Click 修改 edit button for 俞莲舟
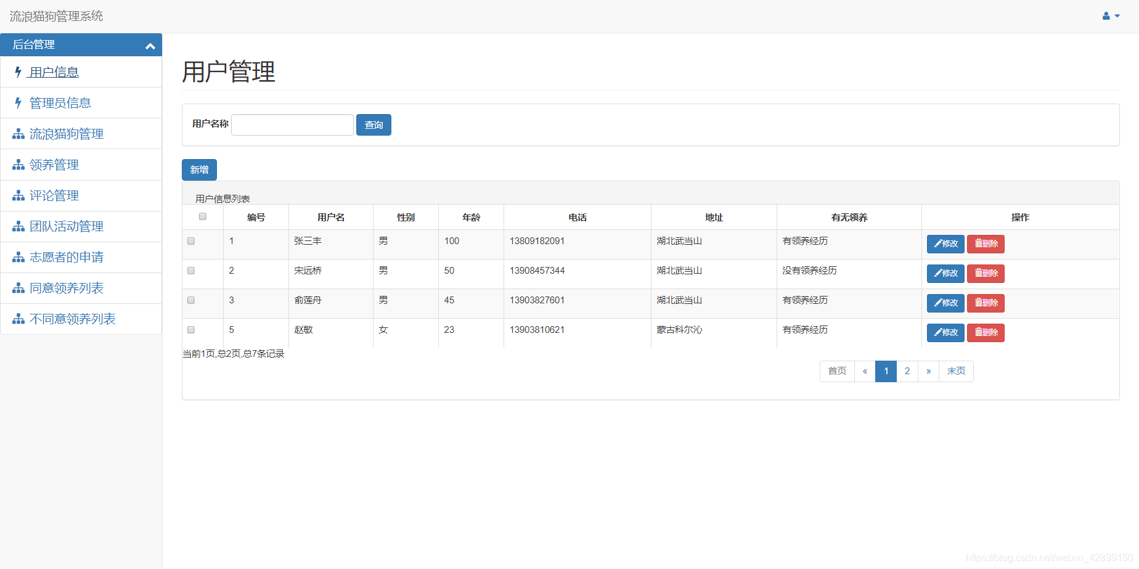 click(x=945, y=303)
